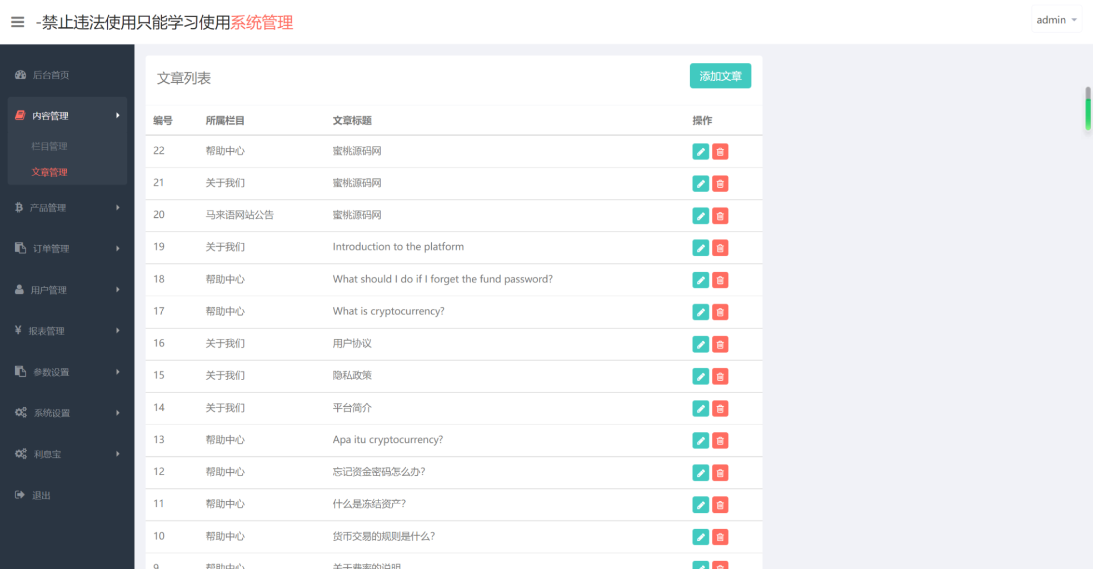Delete the 'What is cryptocurrency?' article
This screenshot has height=569, width=1093.
click(x=720, y=312)
